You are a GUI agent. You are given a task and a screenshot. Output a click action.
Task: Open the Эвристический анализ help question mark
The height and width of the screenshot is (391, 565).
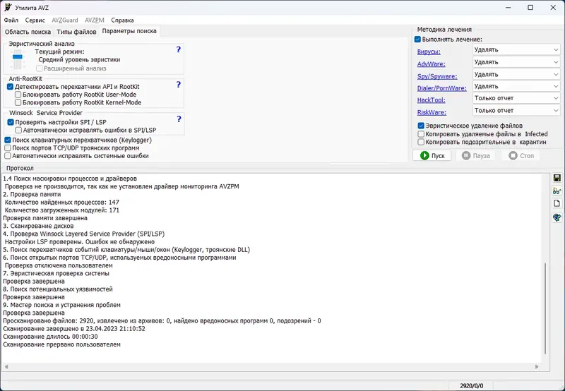coord(179,49)
